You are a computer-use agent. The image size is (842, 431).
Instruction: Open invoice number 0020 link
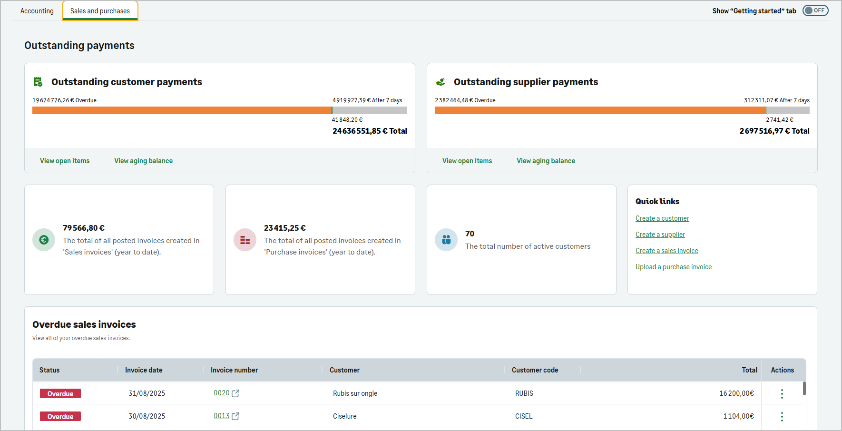[221, 393]
